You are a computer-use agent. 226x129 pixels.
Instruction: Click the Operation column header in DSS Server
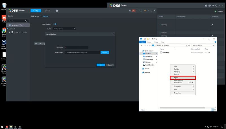click(215, 17)
